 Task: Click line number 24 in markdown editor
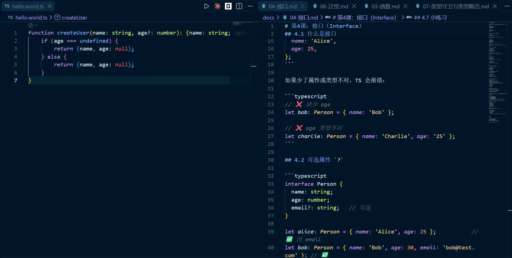pos(271,112)
